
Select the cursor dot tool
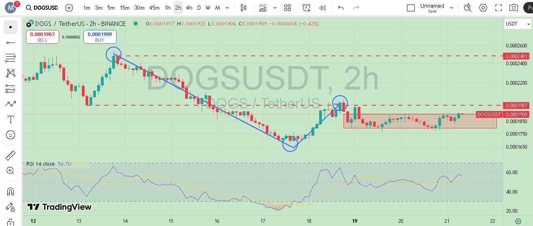point(11,27)
